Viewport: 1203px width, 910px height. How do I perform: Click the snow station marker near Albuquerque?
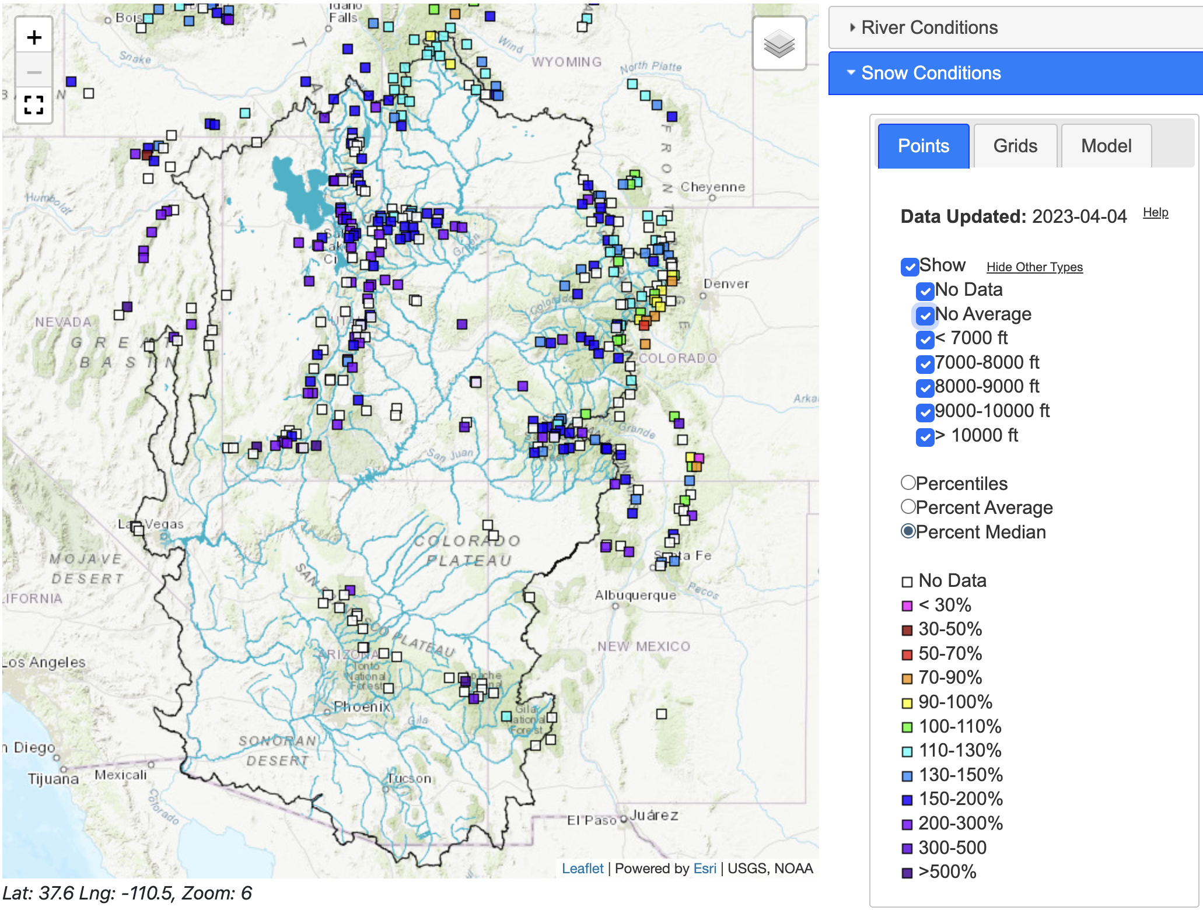coord(529,597)
